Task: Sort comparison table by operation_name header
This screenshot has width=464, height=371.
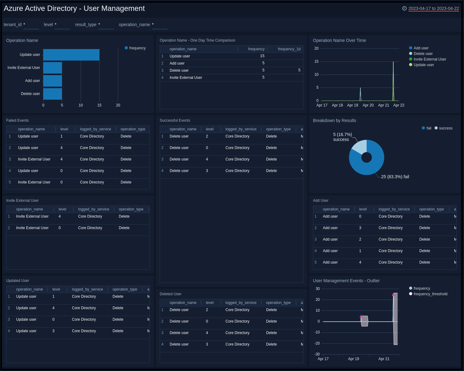Action: [183, 49]
